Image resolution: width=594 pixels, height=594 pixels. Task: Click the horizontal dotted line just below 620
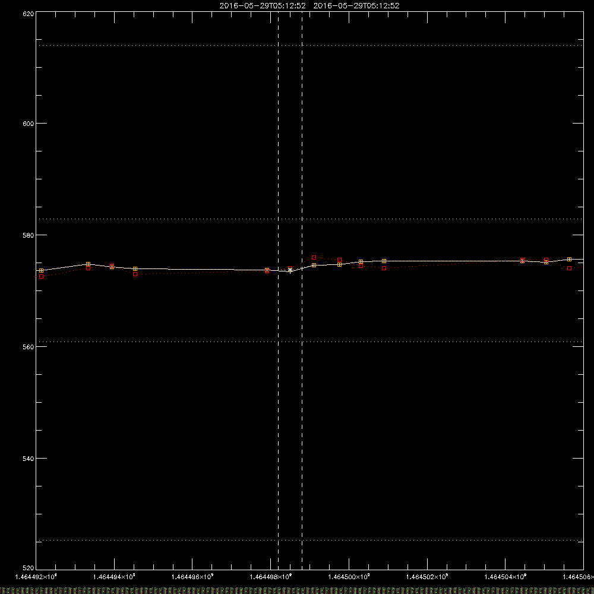click(310, 45)
